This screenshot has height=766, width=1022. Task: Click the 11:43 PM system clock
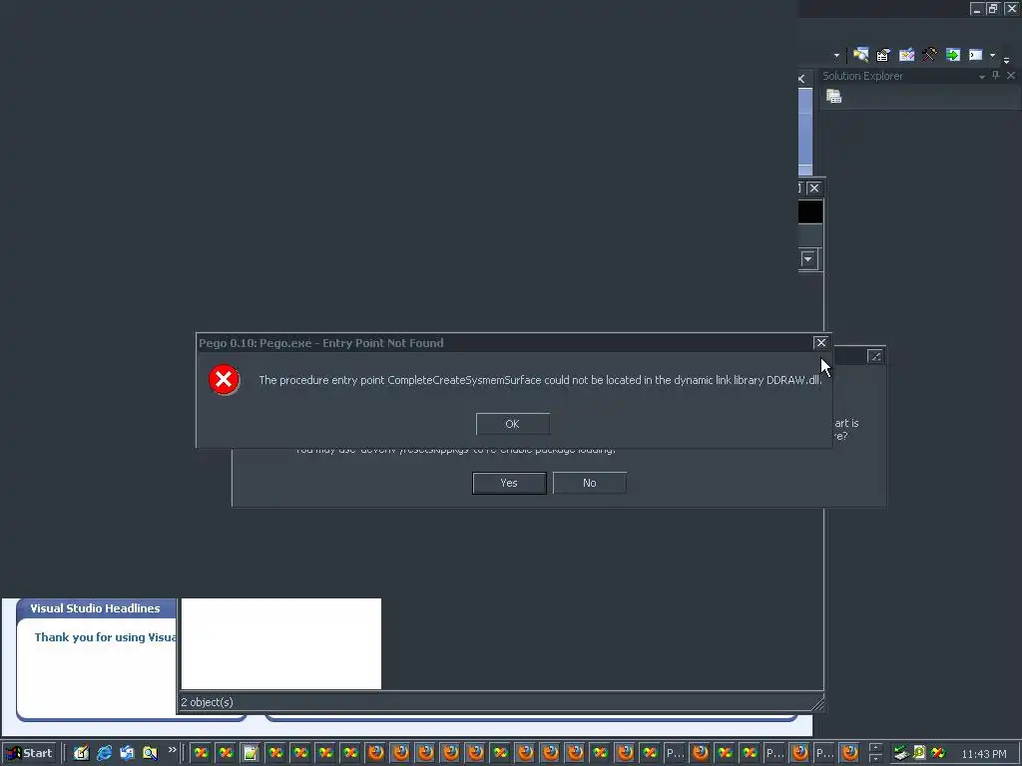coord(984,754)
